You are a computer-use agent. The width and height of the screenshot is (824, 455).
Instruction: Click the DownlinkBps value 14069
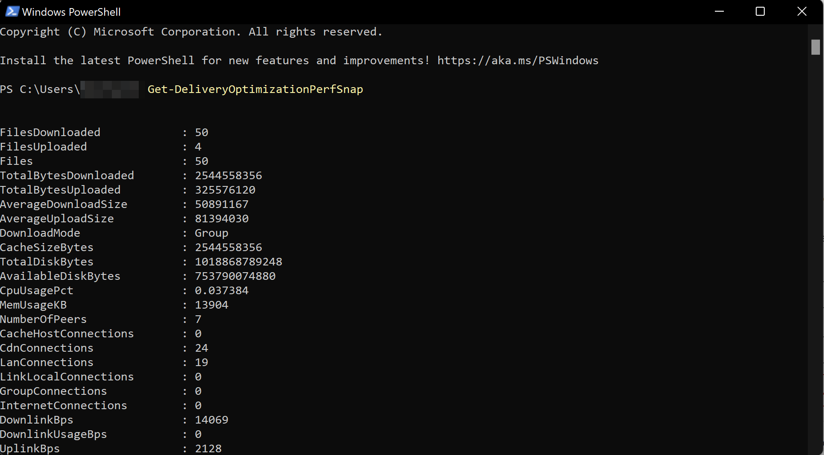click(212, 420)
